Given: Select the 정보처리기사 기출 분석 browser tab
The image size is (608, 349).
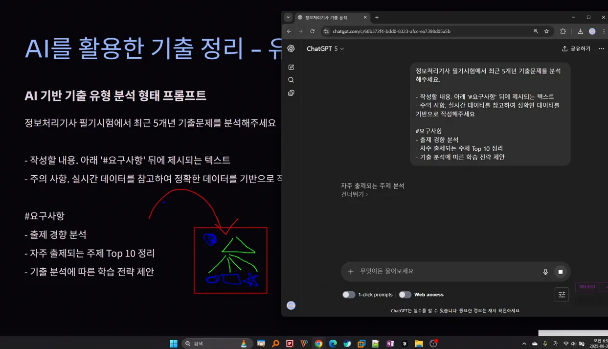Looking at the screenshot, I should (332, 17).
